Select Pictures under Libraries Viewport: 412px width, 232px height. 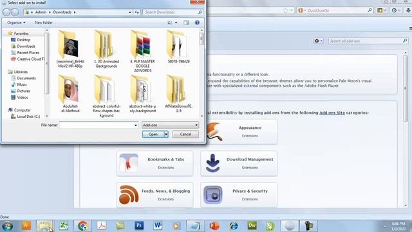point(23,91)
